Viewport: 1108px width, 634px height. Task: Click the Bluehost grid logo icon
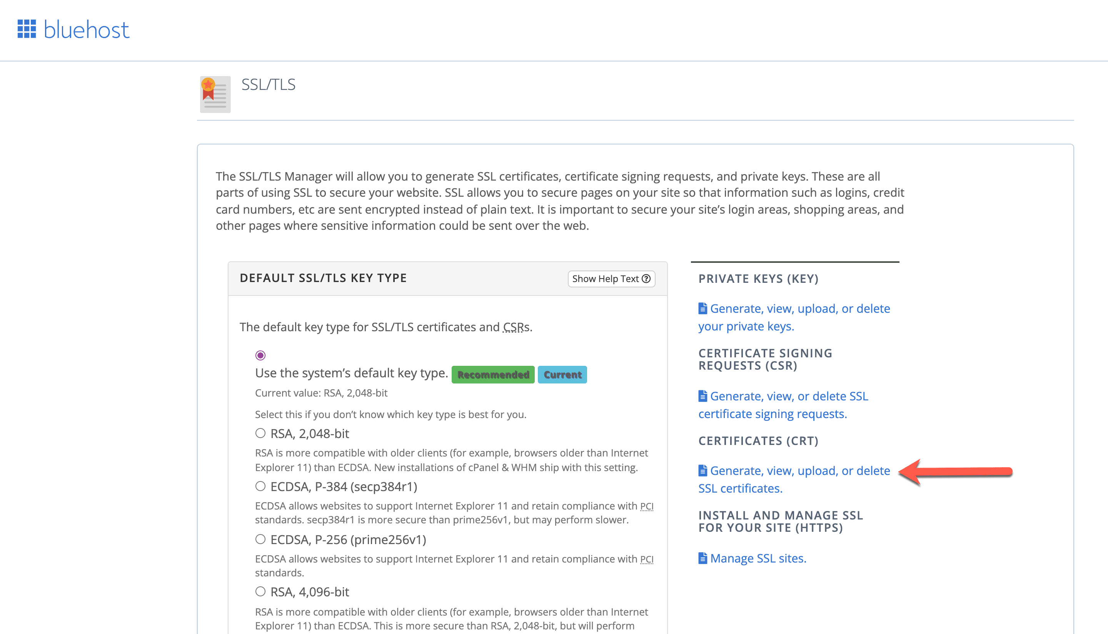[x=27, y=29]
